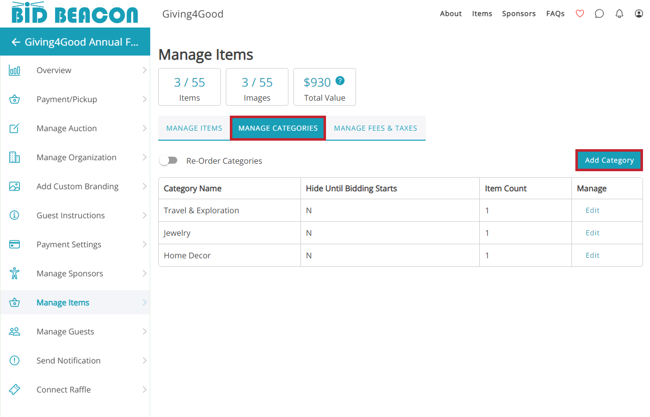Click the Jewelry category name
Viewport: 650px width, 417px height.
click(177, 233)
